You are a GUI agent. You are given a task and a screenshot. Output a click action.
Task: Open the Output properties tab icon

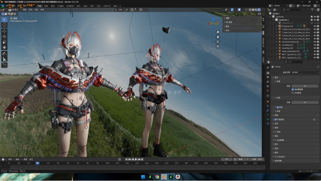click(268, 77)
